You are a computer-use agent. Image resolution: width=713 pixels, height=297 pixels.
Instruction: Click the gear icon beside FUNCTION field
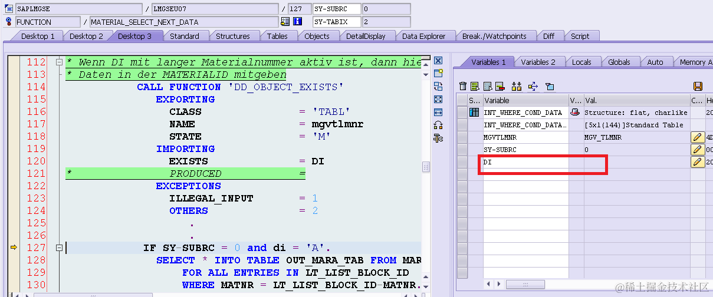coord(8,22)
